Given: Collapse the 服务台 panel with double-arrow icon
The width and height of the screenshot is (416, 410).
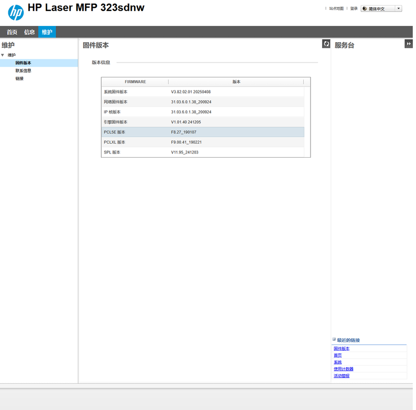Looking at the screenshot, I should [x=409, y=44].
